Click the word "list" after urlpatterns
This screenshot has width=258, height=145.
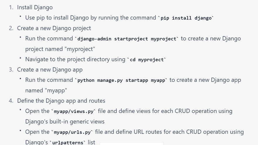[x=91, y=142]
